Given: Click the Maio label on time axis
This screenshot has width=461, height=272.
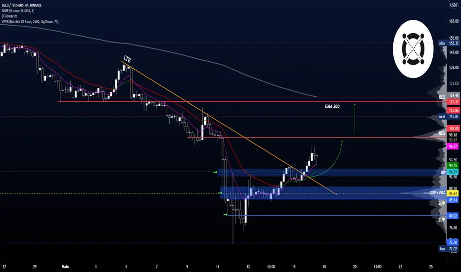Looking at the screenshot, I should pos(65,267).
